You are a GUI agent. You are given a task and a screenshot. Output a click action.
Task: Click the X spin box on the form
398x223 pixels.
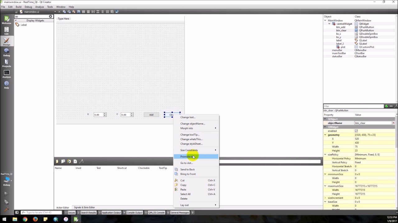pos(100,115)
